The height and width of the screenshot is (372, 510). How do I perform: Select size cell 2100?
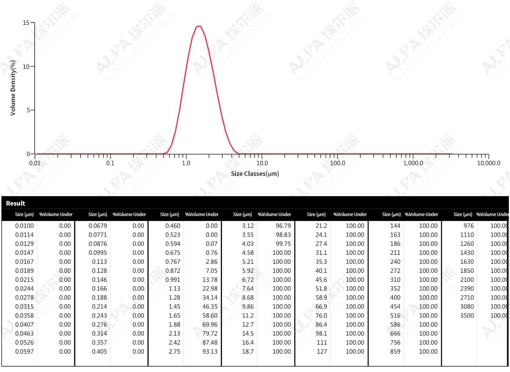pyautogui.click(x=467, y=280)
